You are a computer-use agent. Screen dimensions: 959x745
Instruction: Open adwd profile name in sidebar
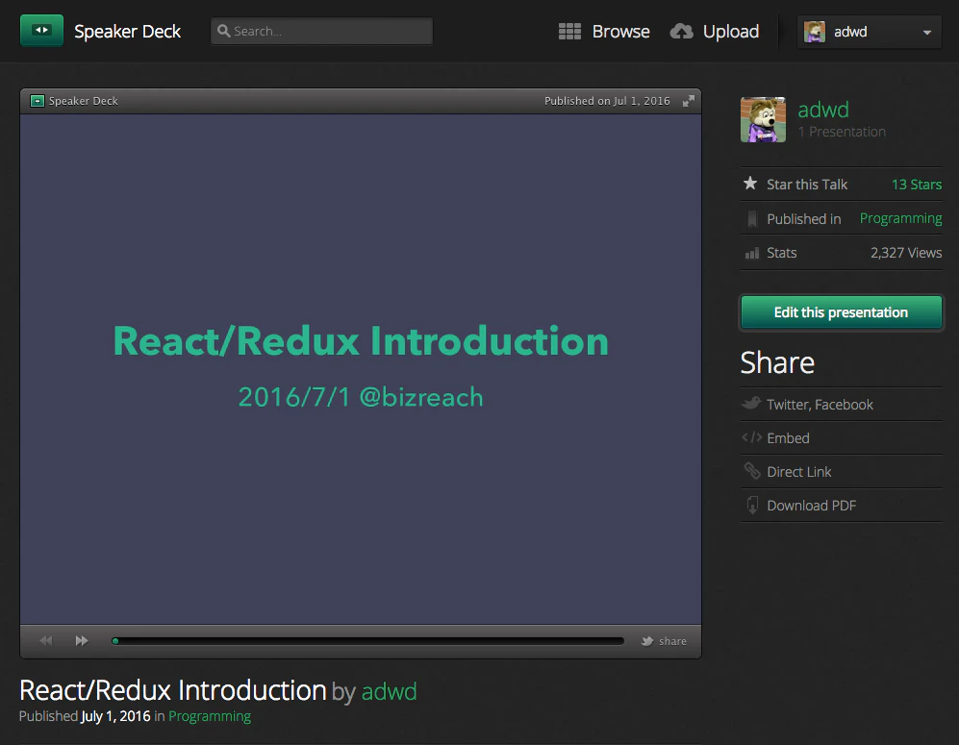[823, 110]
